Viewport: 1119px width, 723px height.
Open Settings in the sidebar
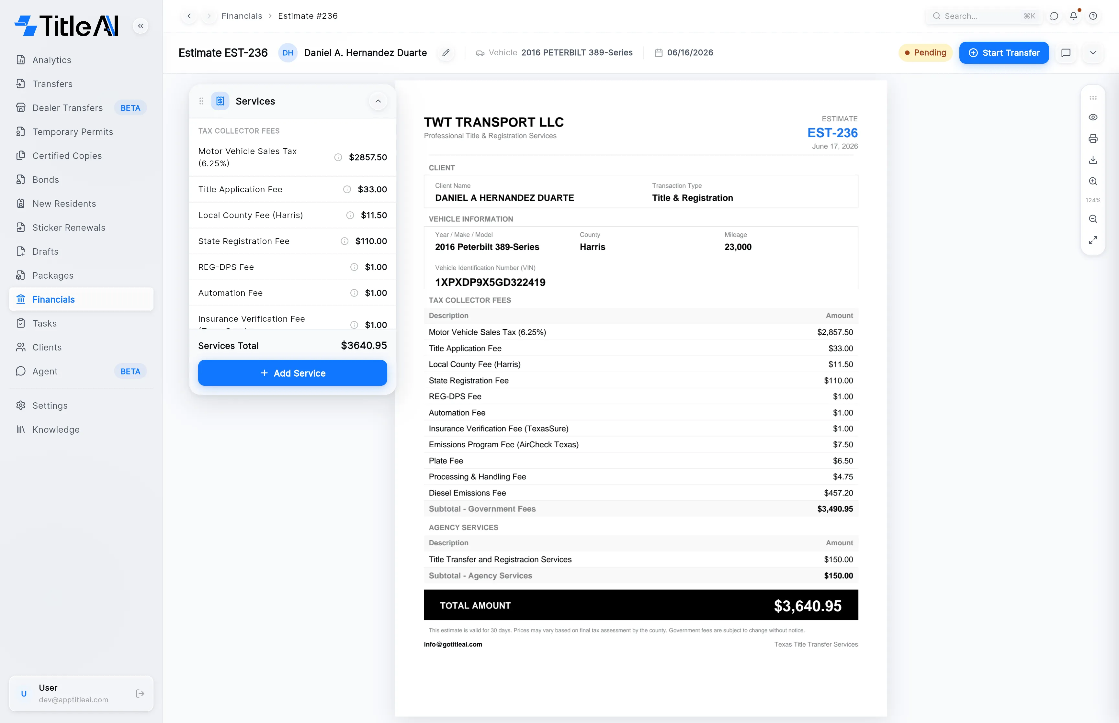[x=81, y=406]
